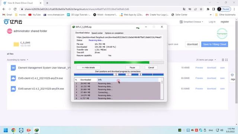Click Hide details button
The height and width of the screenshot is (134, 238).
[x=89, y=67]
